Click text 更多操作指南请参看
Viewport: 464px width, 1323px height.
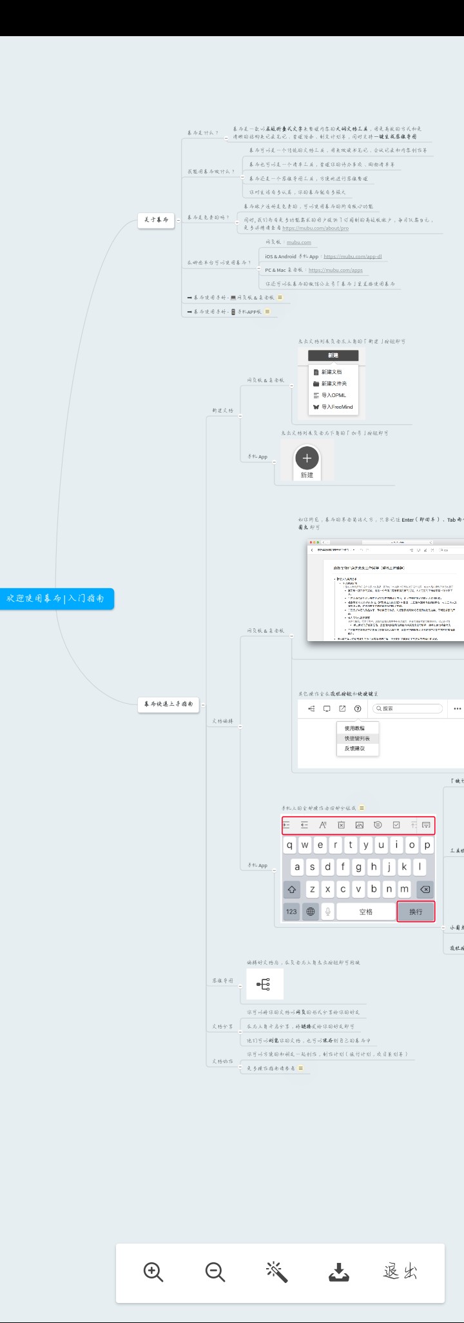coord(271,1069)
